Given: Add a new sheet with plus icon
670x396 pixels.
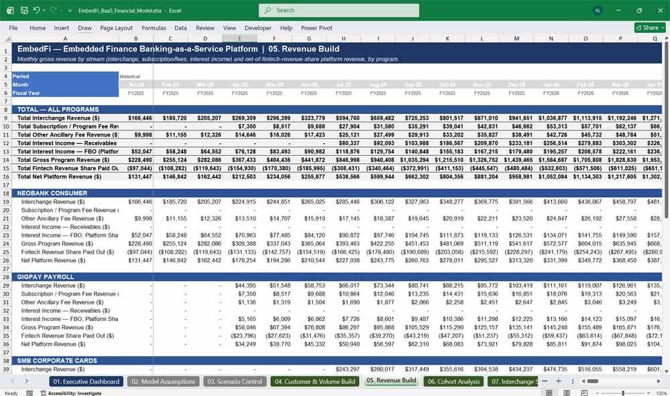Looking at the screenshot, I should (559, 381).
